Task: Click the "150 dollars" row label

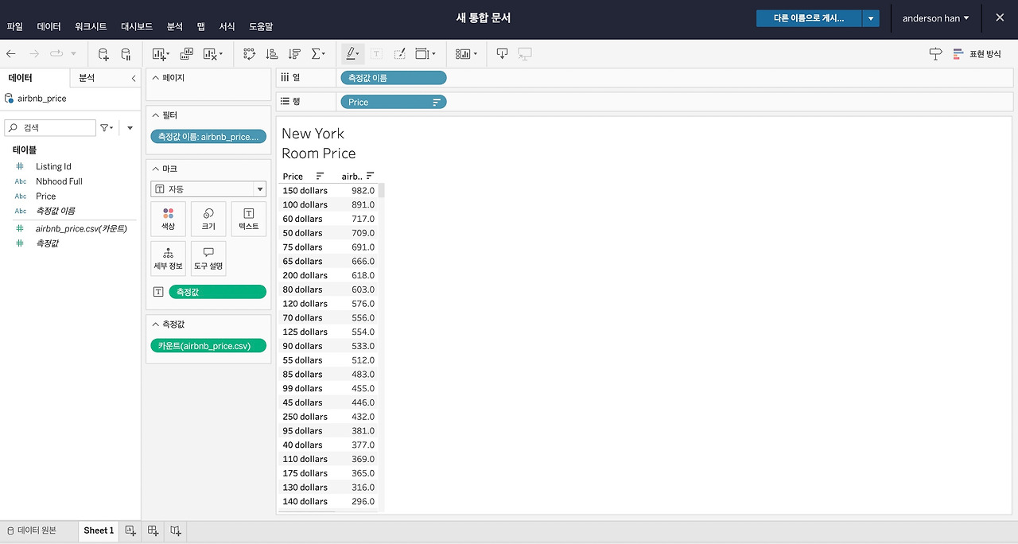Action: point(305,191)
